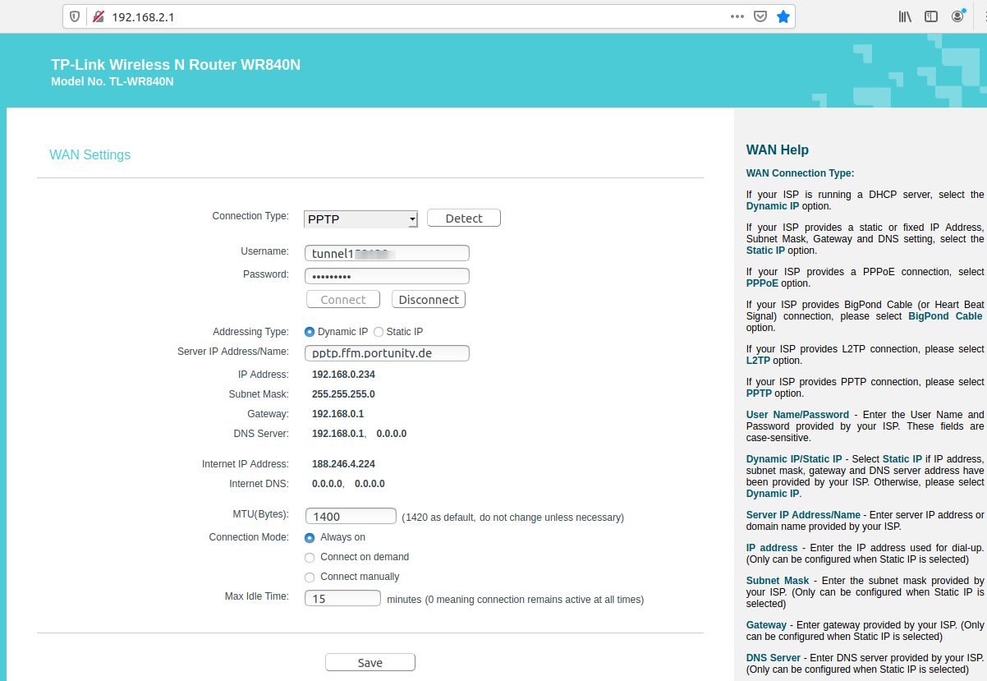Click the Max Idle Time field
The image size is (987, 681).
click(342, 599)
